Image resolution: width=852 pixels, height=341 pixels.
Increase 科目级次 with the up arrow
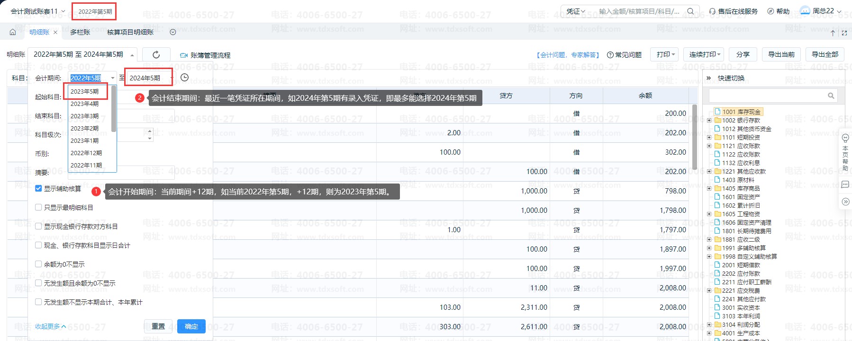coord(150,131)
